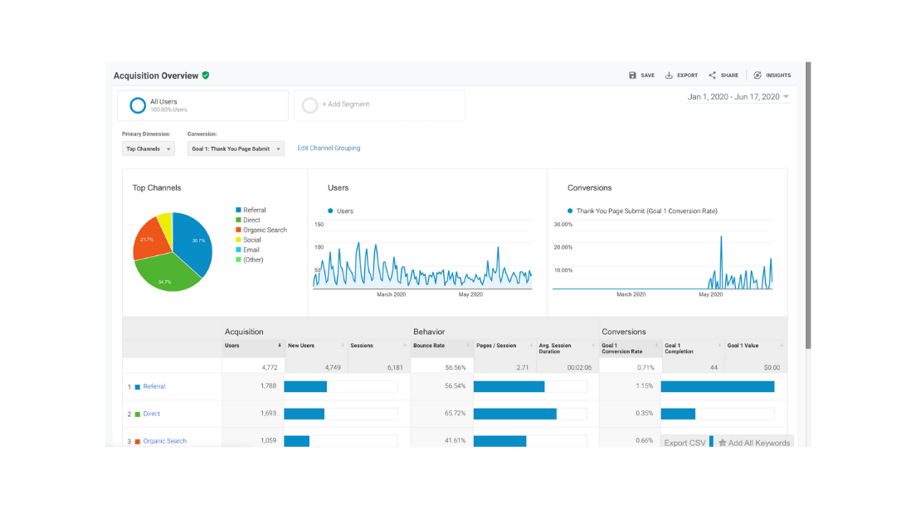Click the Pages / Session column header
This screenshot has height=509, width=916.
click(496, 346)
